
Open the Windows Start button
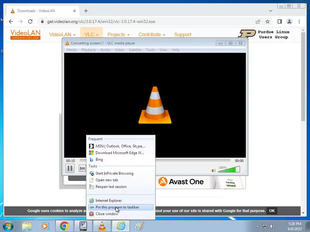click(8, 226)
